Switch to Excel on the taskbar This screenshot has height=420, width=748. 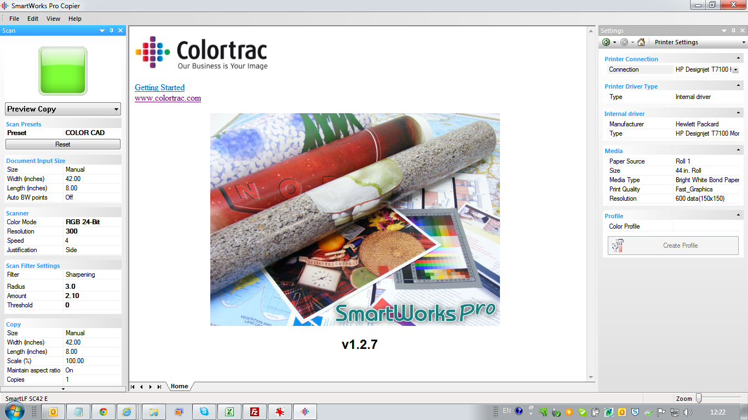click(x=229, y=412)
